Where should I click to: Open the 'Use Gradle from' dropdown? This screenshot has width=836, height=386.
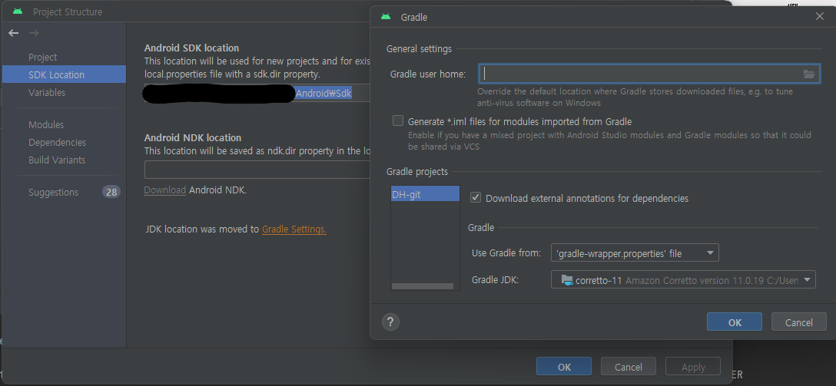[635, 253]
